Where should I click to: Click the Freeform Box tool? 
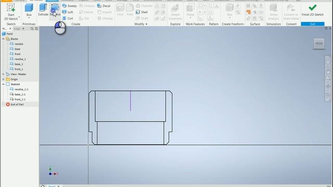229,10
